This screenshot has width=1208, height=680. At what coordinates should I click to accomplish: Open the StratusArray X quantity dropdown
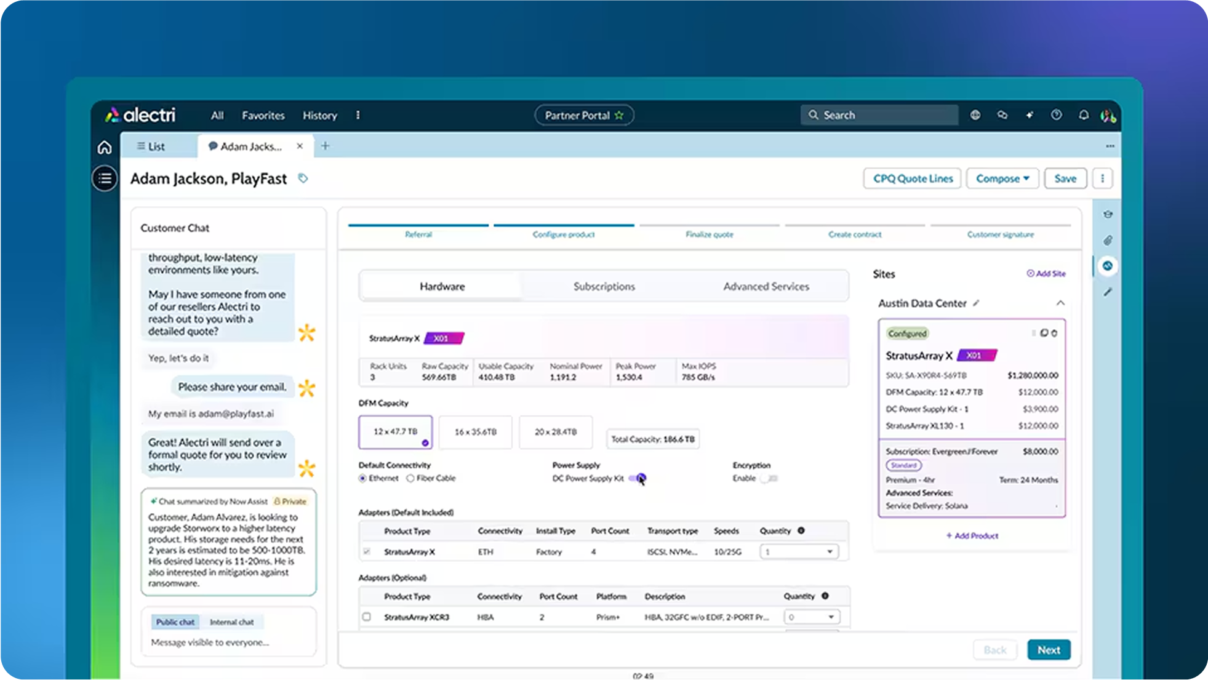[799, 551]
